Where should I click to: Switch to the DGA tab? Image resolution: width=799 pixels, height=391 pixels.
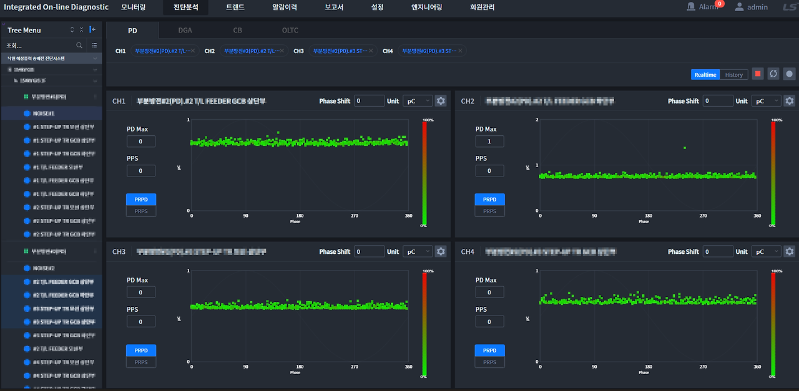[x=185, y=30]
